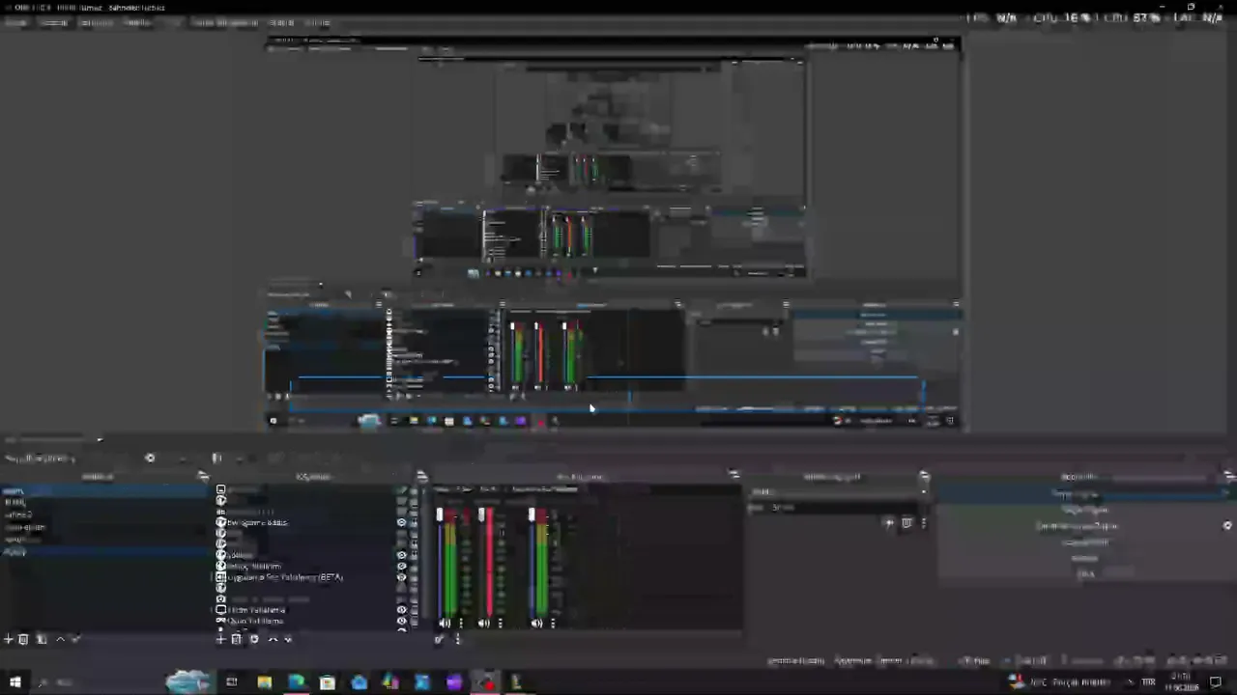Open the Görünüm (View) menu

[96, 23]
